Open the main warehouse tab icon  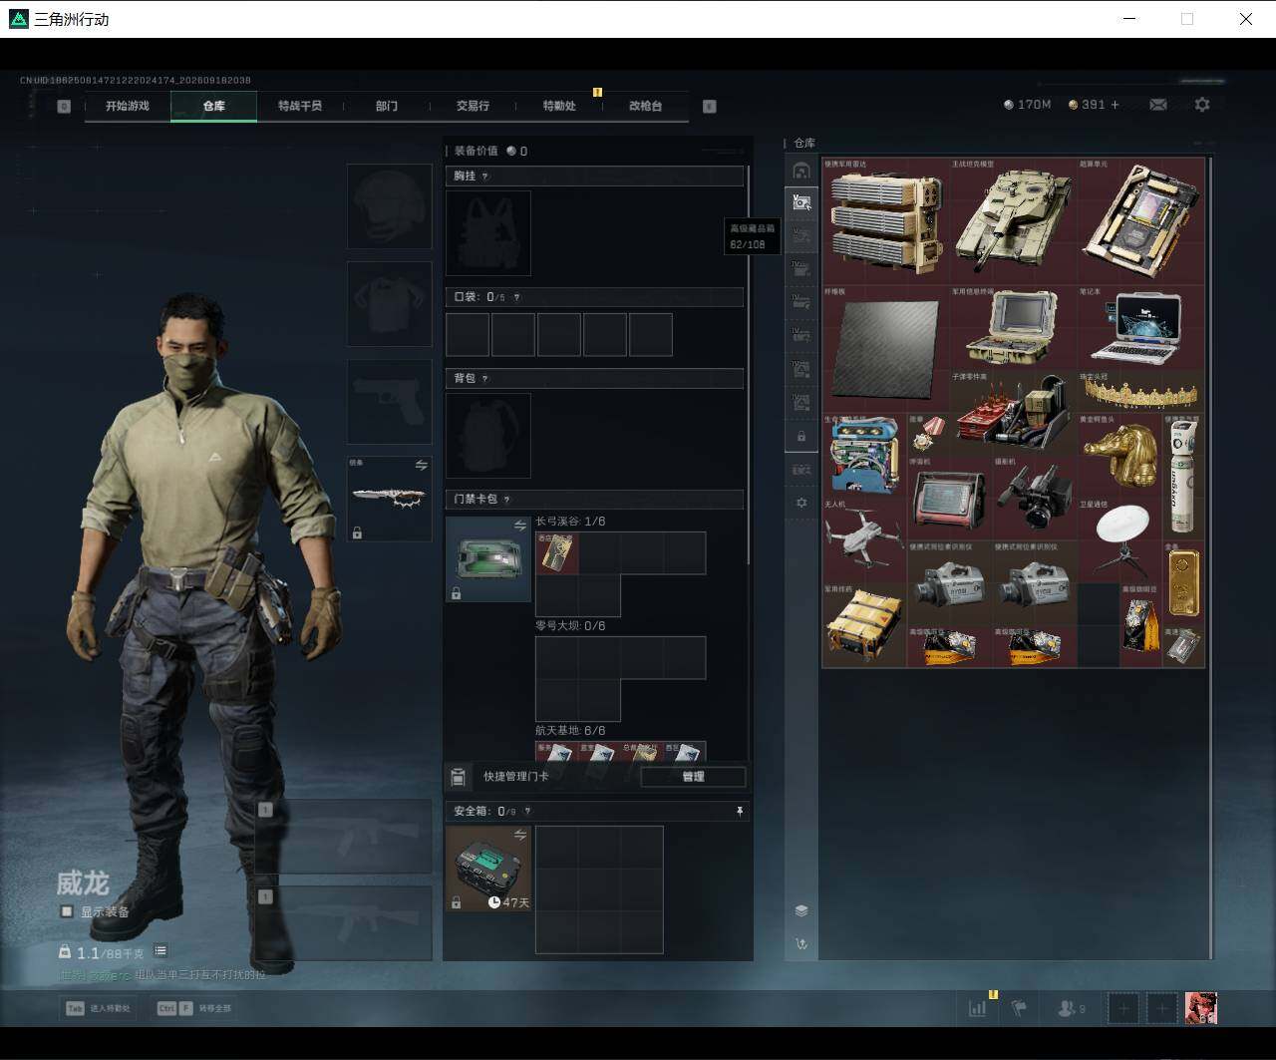coord(801,171)
